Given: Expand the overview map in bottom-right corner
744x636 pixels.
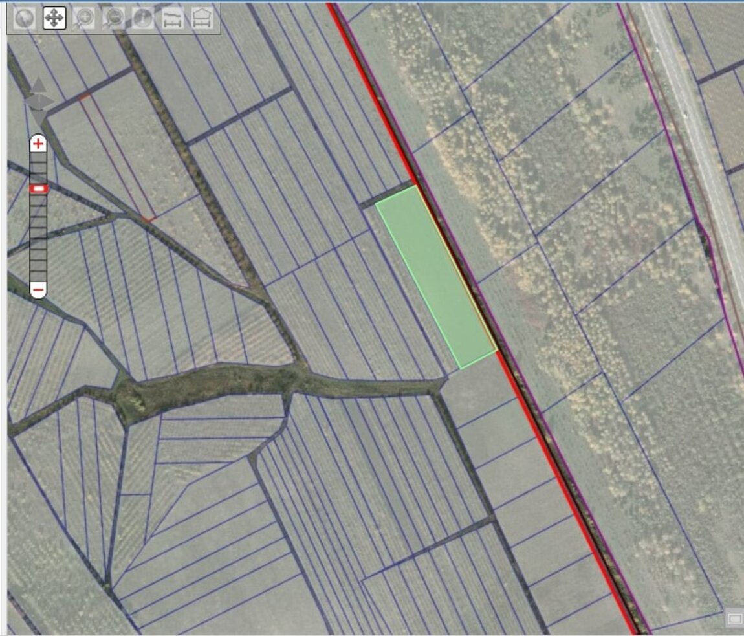Looking at the screenshot, I should 734,619.
